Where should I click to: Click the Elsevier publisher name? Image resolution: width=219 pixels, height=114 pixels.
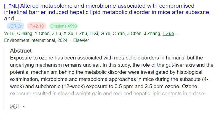(x=81, y=40)
